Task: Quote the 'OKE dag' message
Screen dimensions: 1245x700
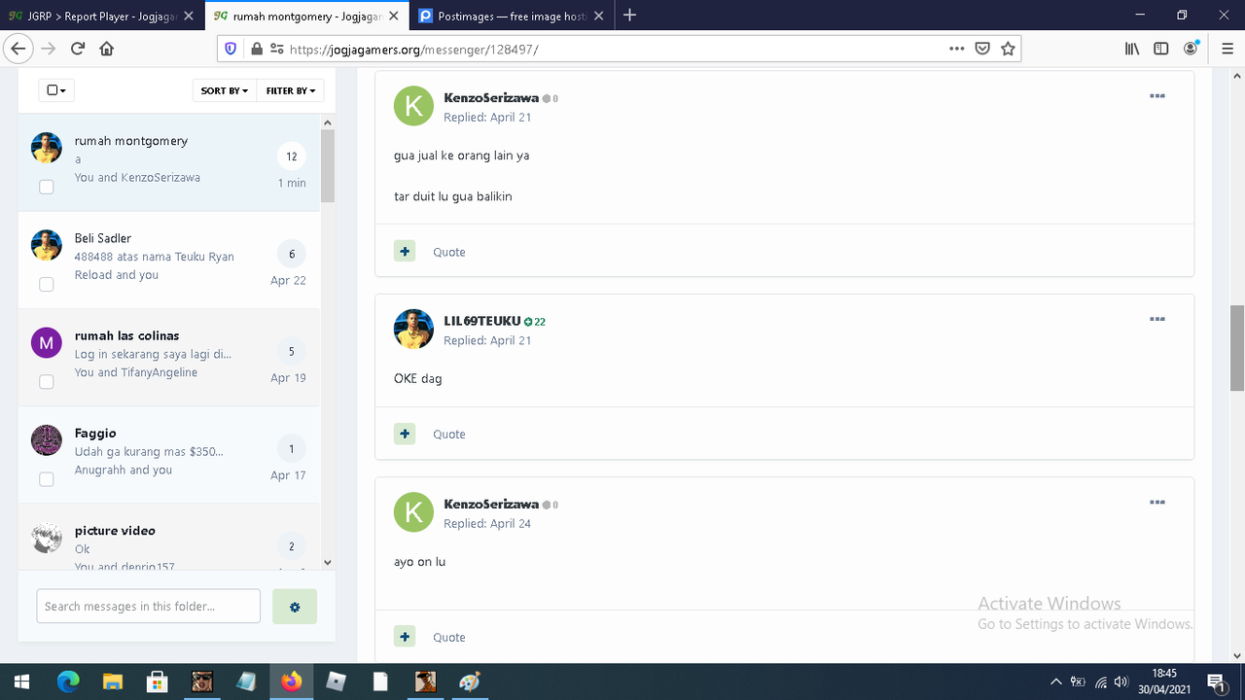Action: pos(449,435)
